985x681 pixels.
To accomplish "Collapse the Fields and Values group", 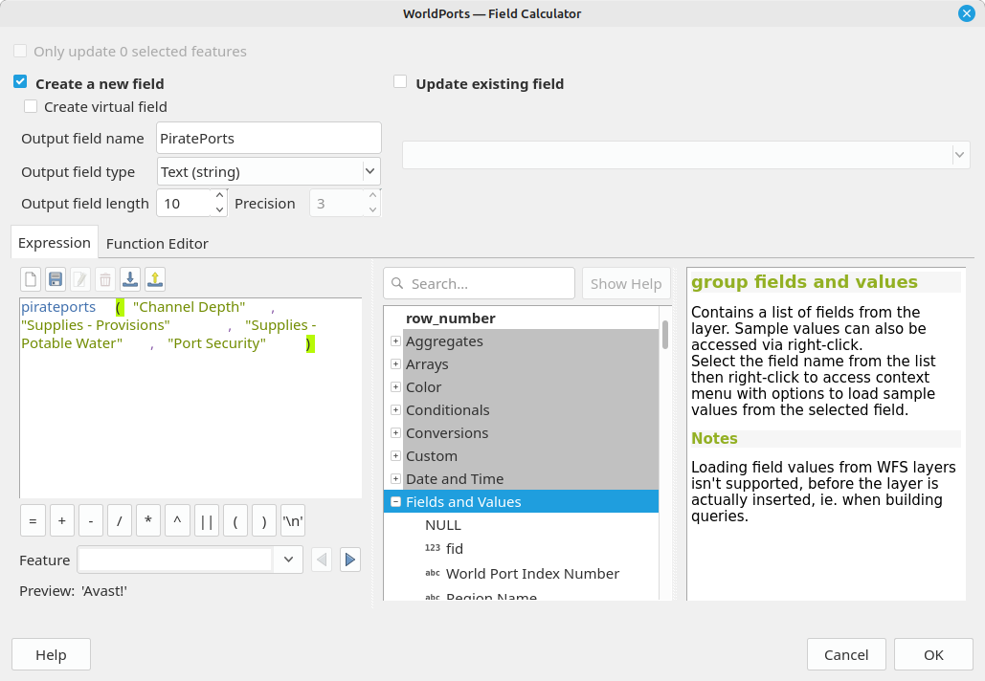I will (x=395, y=502).
